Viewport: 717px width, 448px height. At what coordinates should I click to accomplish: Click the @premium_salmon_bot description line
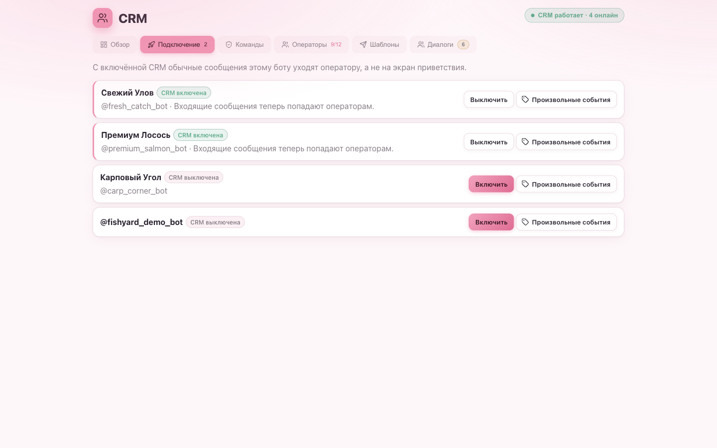point(247,148)
